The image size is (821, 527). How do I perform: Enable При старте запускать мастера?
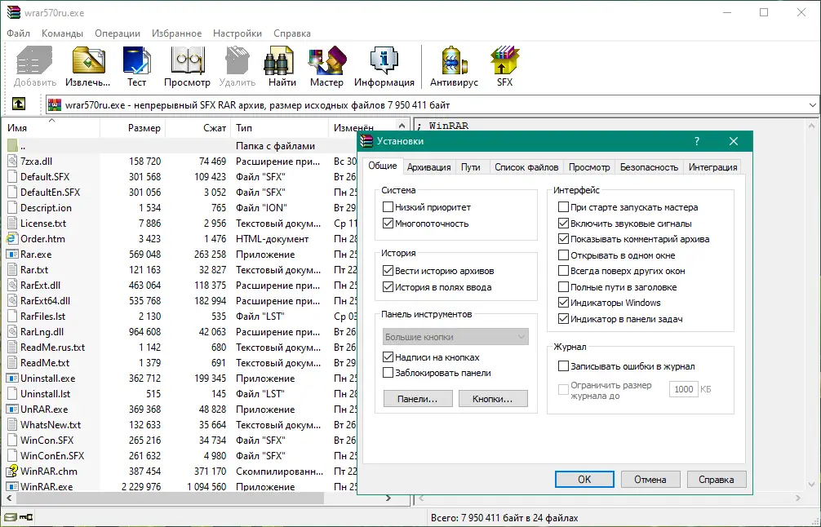pyautogui.click(x=563, y=207)
